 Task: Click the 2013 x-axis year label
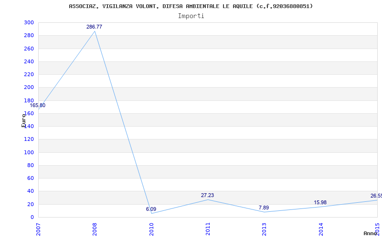coord(265,229)
